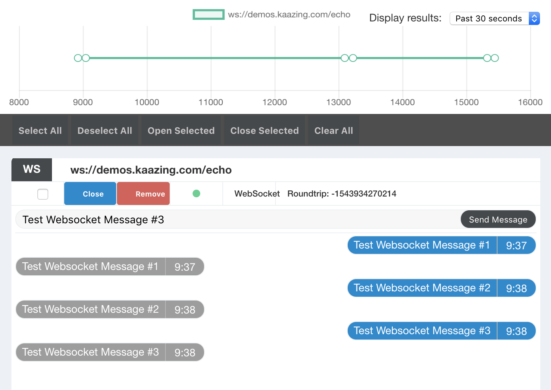Click the first data point near 9000

tap(78, 58)
